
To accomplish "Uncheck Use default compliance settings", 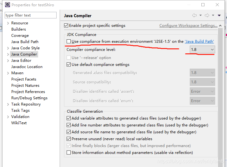I will pyautogui.click(x=68, y=65).
